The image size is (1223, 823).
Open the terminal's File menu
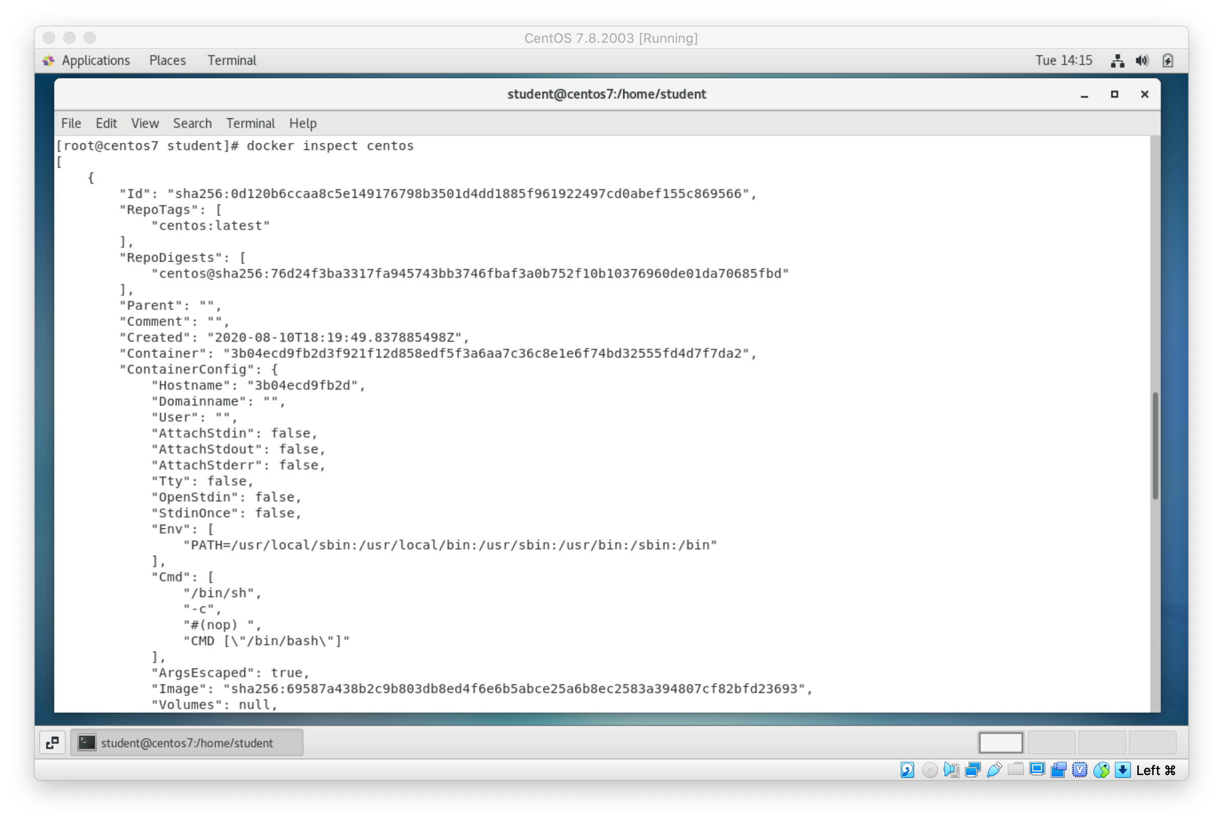pos(71,123)
